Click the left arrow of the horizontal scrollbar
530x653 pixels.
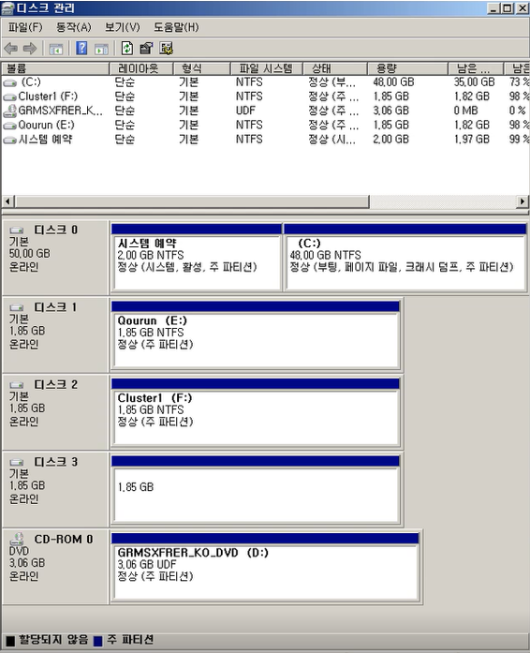[x=7, y=201]
